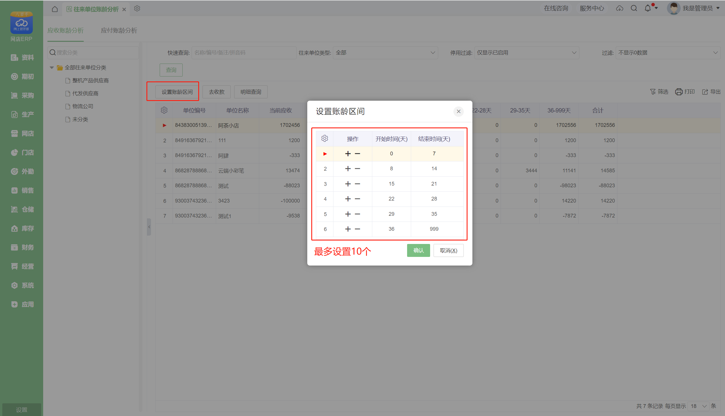Image resolution: width=725 pixels, height=416 pixels.
Task: Open 网店 module in sidebar
Action: [x=22, y=133]
